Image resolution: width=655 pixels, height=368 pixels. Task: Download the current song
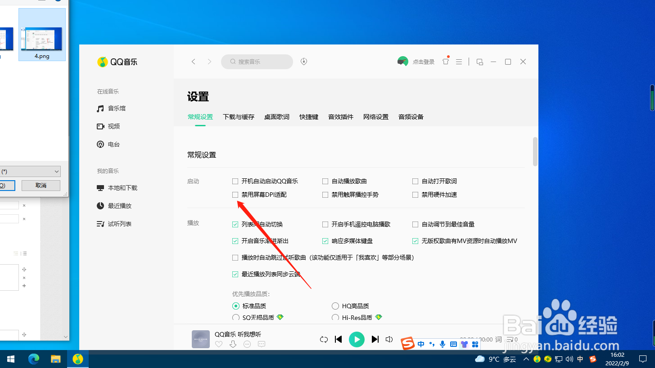(x=233, y=344)
